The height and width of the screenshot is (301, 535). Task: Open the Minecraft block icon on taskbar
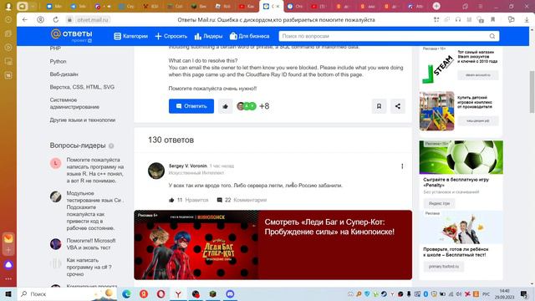pos(212,293)
